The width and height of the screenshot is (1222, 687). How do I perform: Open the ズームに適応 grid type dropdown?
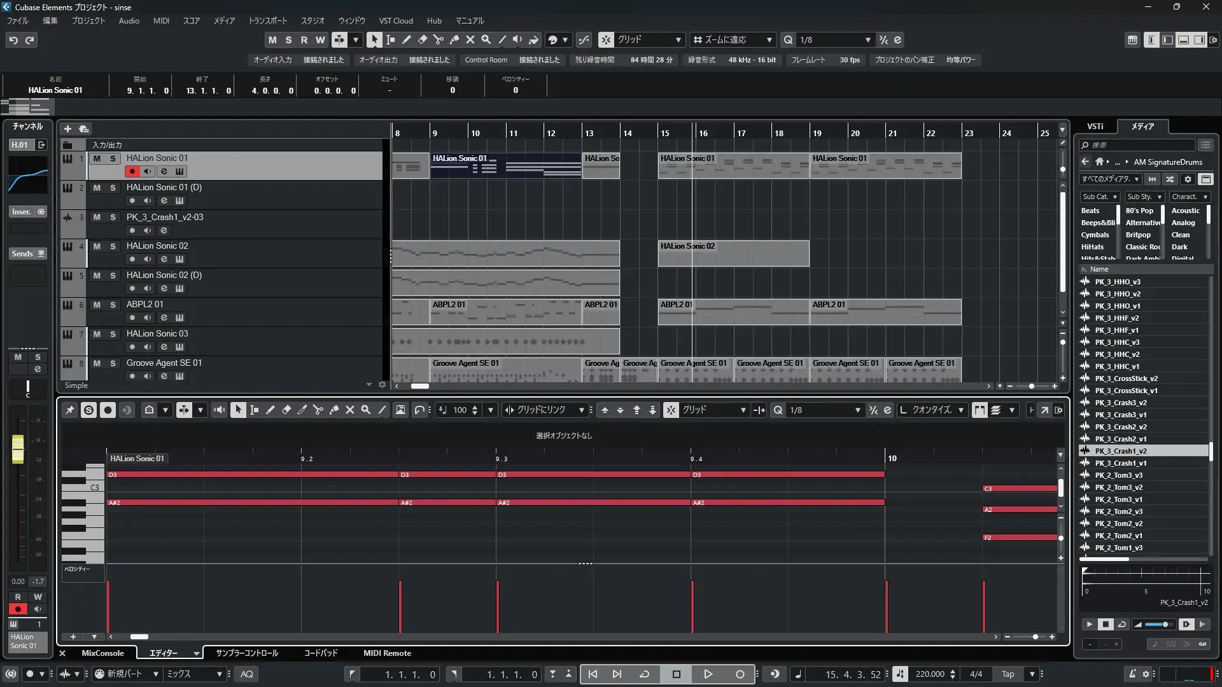coord(769,39)
